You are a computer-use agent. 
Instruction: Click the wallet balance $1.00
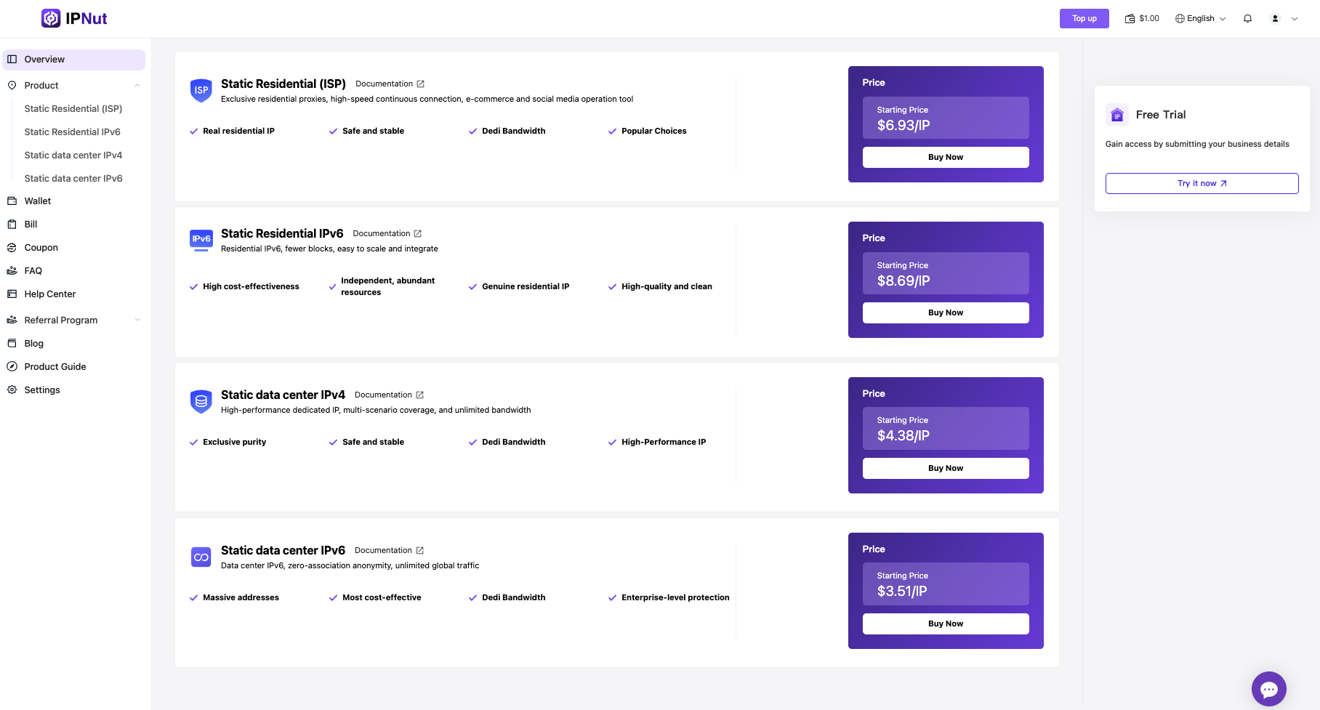pyautogui.click(x=1142, y=19)
